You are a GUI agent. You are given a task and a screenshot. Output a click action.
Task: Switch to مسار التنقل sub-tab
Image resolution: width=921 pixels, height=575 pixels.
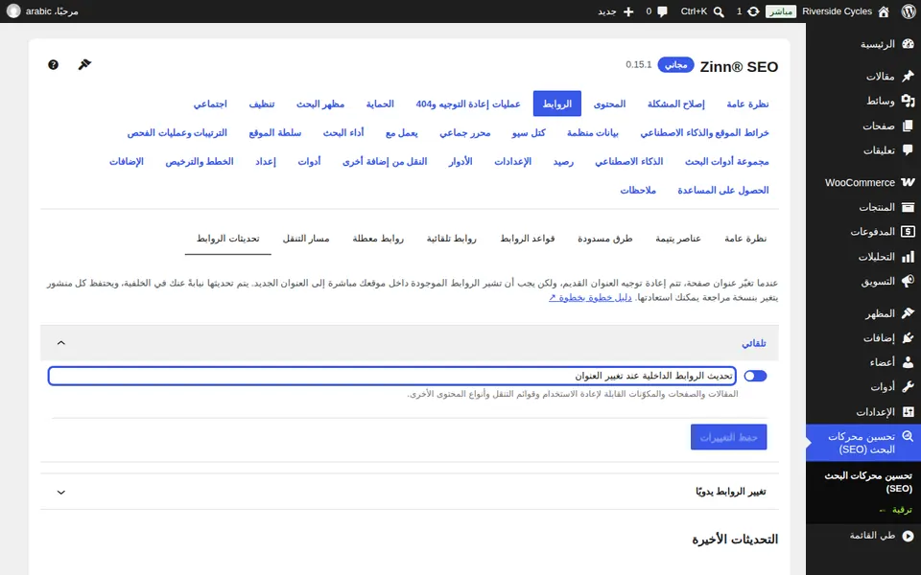coord(306,239)
